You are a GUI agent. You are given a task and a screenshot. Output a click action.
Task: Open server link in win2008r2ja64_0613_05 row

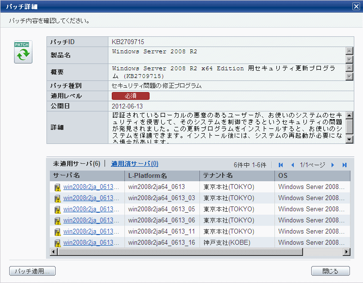point(91,209)
